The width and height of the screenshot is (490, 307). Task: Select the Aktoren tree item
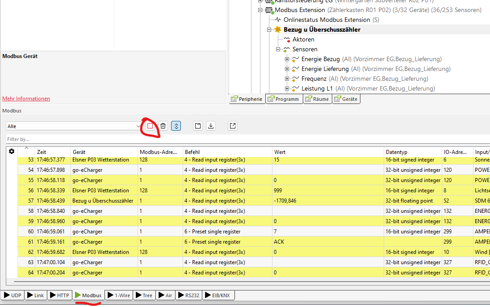pyautogui.click(x=303, y=40)
